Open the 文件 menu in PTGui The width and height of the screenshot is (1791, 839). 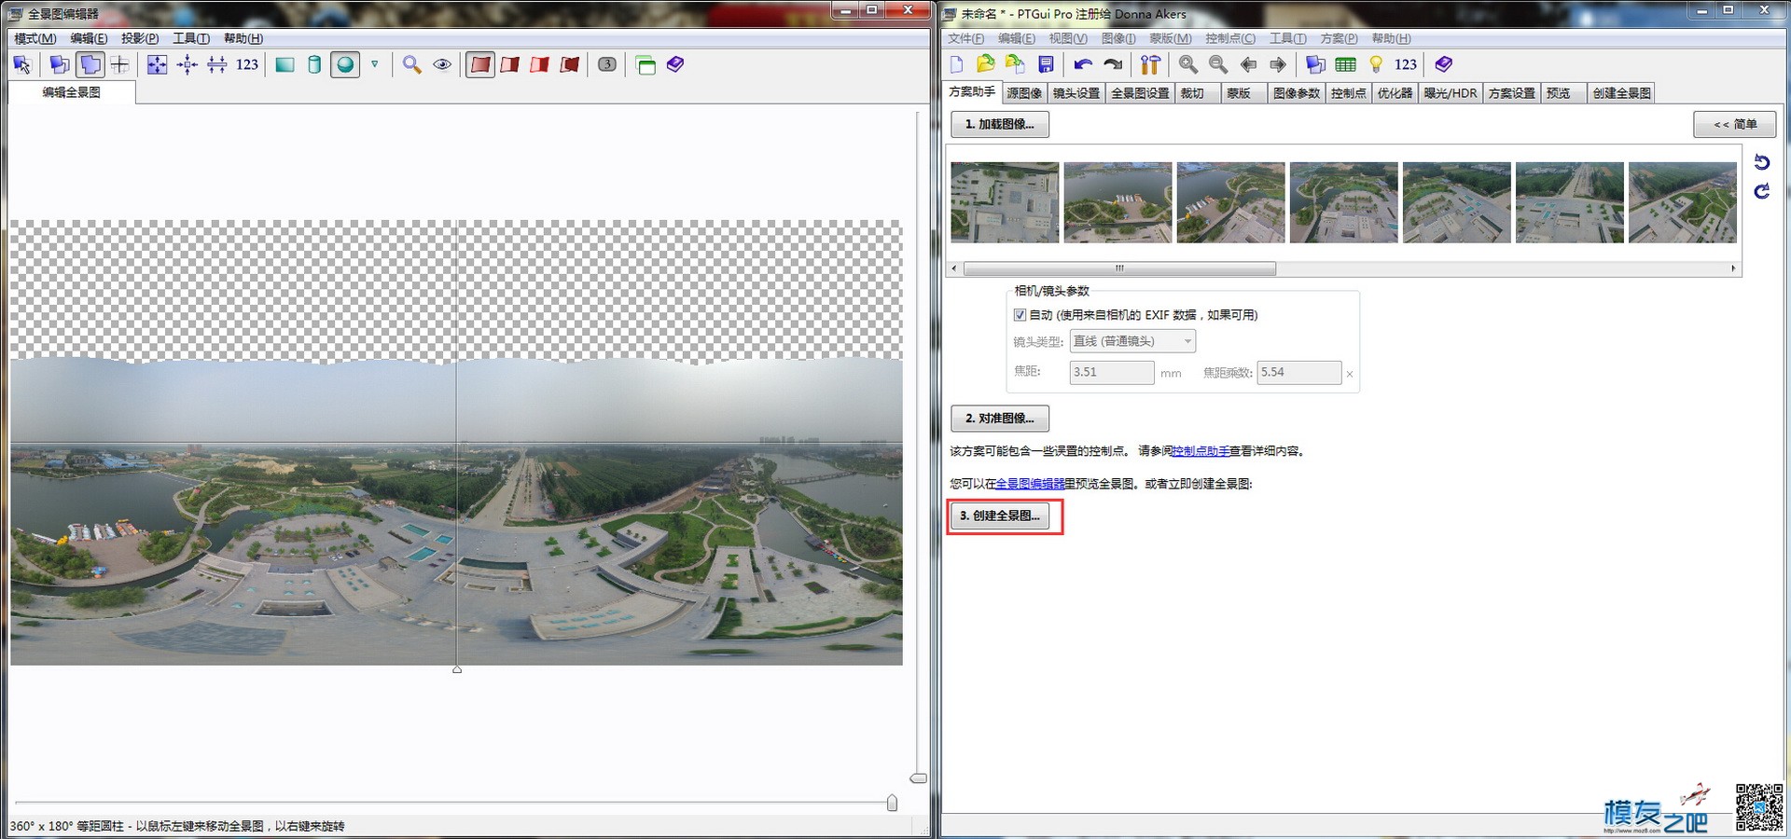(965, 38)
